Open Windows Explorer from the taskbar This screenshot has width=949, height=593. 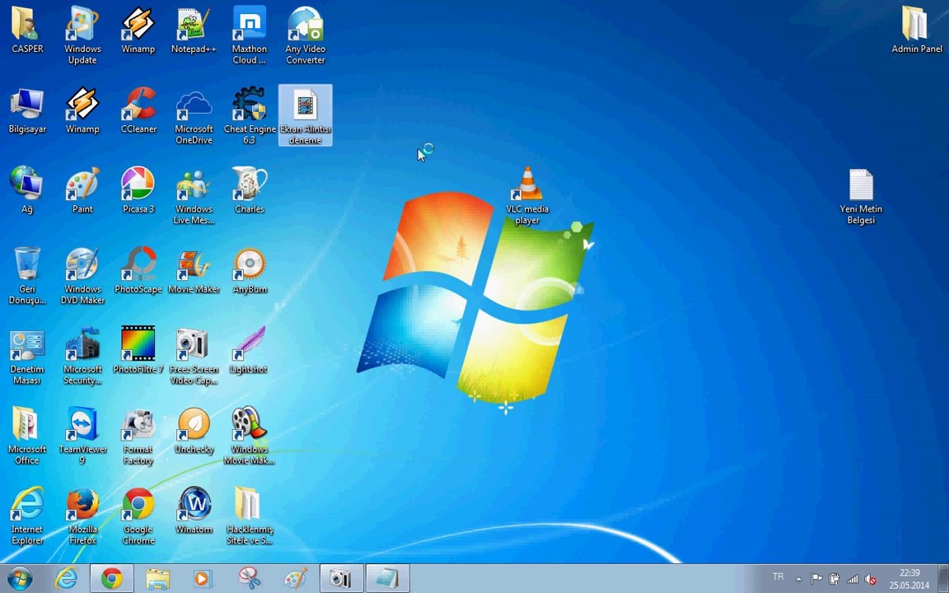click(158, 578)
